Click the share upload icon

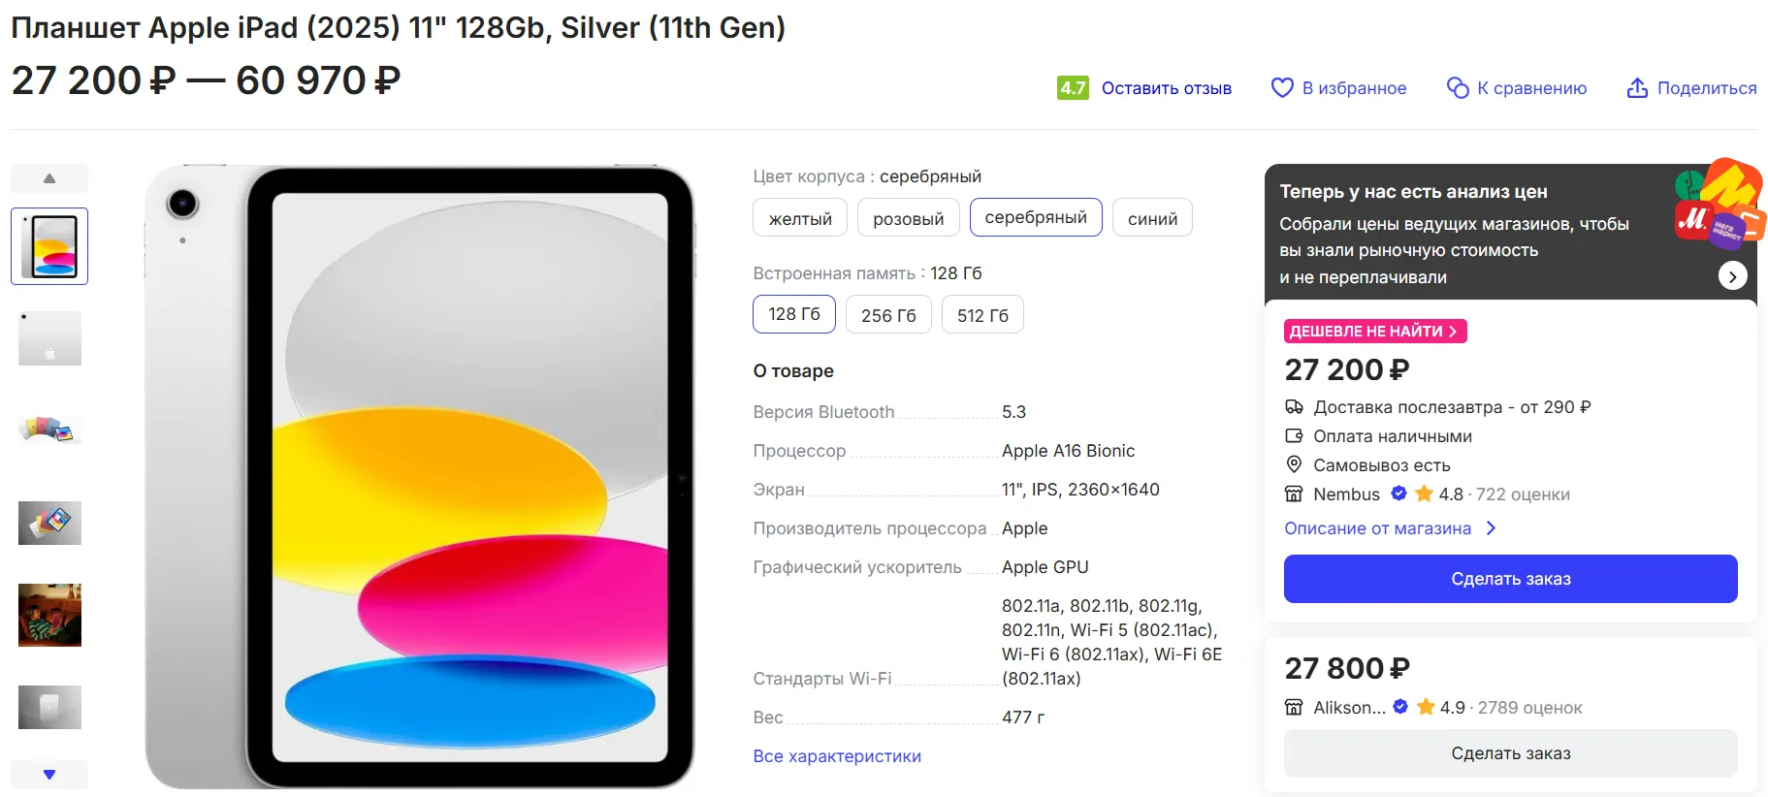(1637, 88)
